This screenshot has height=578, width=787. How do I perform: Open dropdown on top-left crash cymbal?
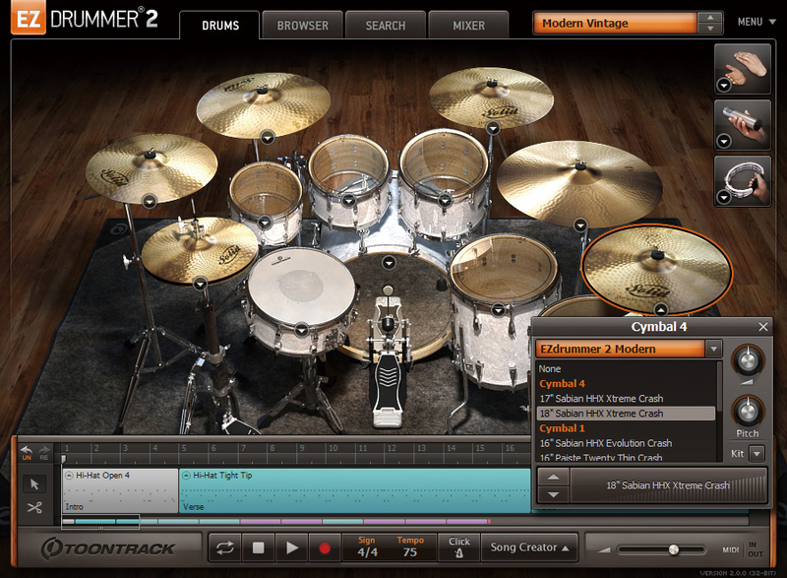[x=268, y=137]
